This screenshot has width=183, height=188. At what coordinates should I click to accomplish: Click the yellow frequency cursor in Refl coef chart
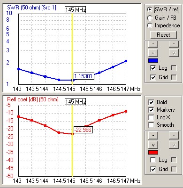(x=72, y=141)
